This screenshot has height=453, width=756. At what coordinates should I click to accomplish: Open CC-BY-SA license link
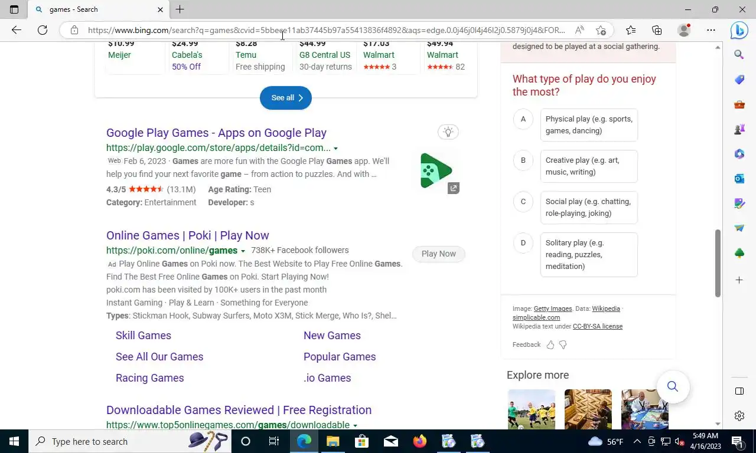pos(598,327)
